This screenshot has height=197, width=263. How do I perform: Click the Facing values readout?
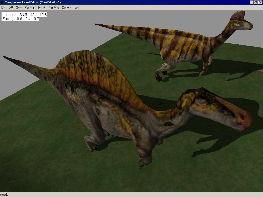[x=21, y=19]
